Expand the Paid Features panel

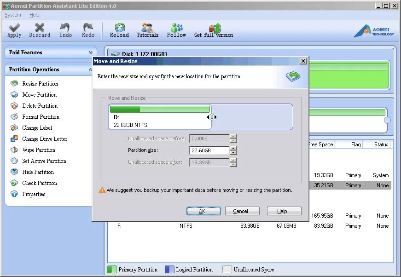point(91,52)
